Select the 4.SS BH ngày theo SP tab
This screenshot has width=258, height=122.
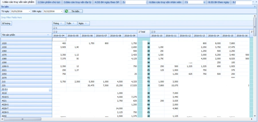point(107,2)
